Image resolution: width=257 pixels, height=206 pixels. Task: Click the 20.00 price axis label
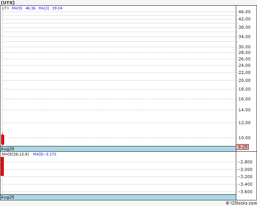click(x=245, y=80)
